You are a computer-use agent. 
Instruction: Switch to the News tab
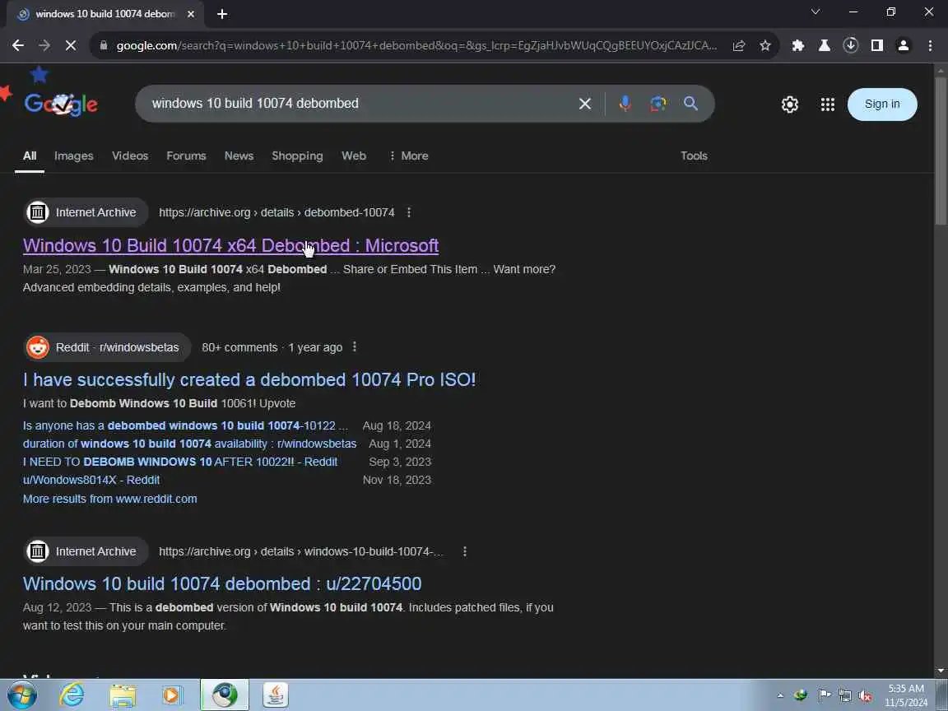(239, 156)
